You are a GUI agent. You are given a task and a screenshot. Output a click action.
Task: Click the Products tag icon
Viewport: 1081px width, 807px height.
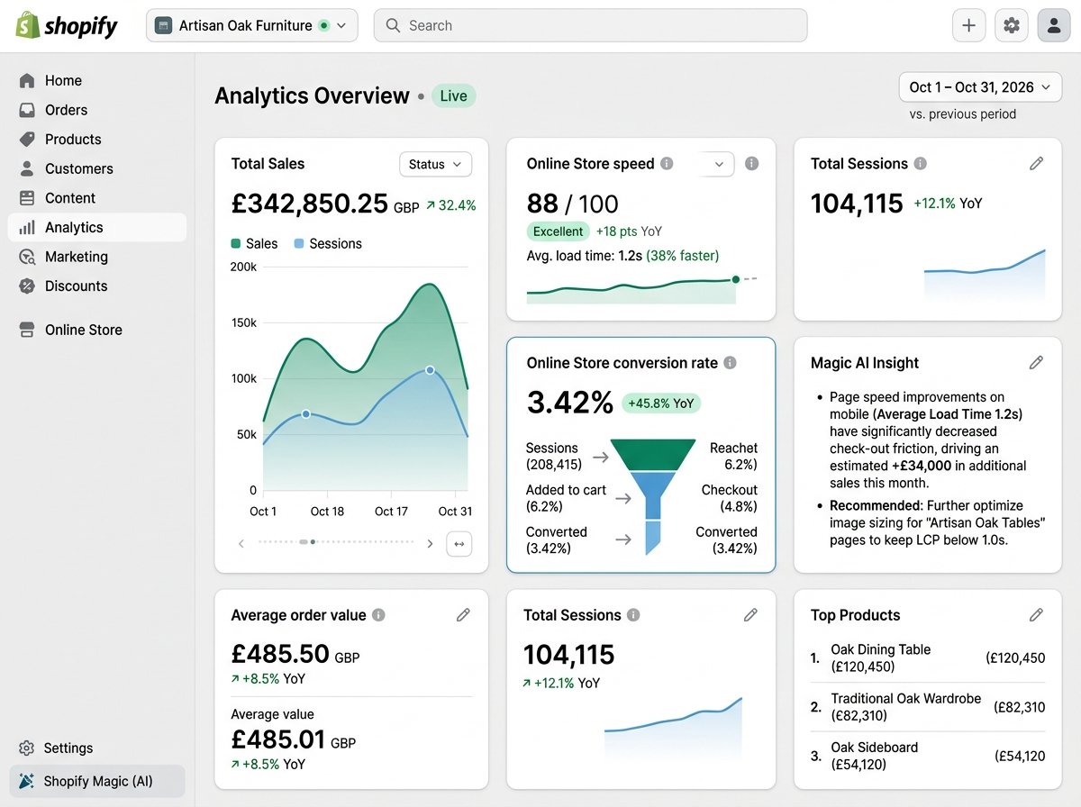click(x=27, y=140)
